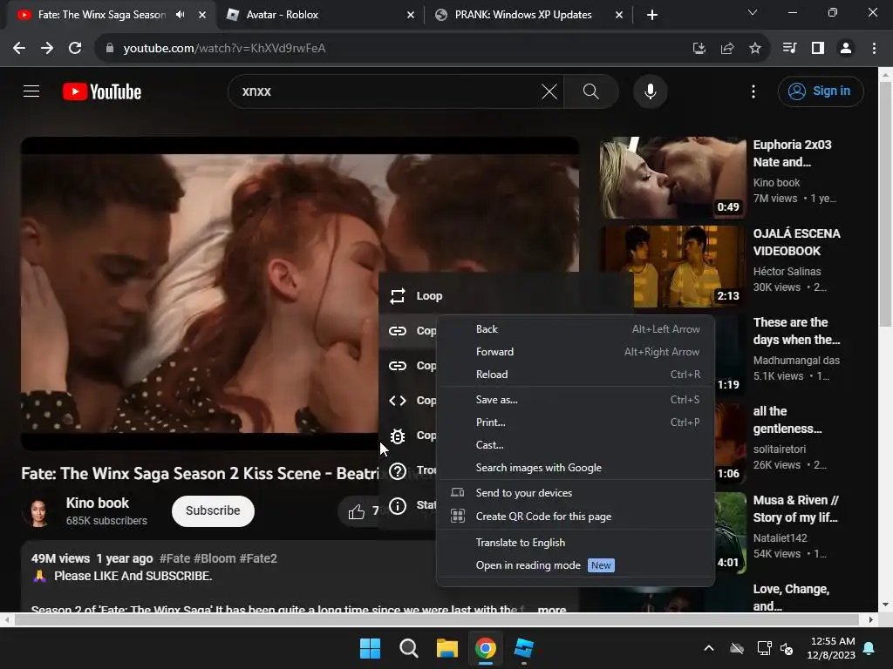Image resolution: width=893 pixels, height=669 pixels.
Task: Open File Explorer from the taskbar
Action: [x=447, y=648]
